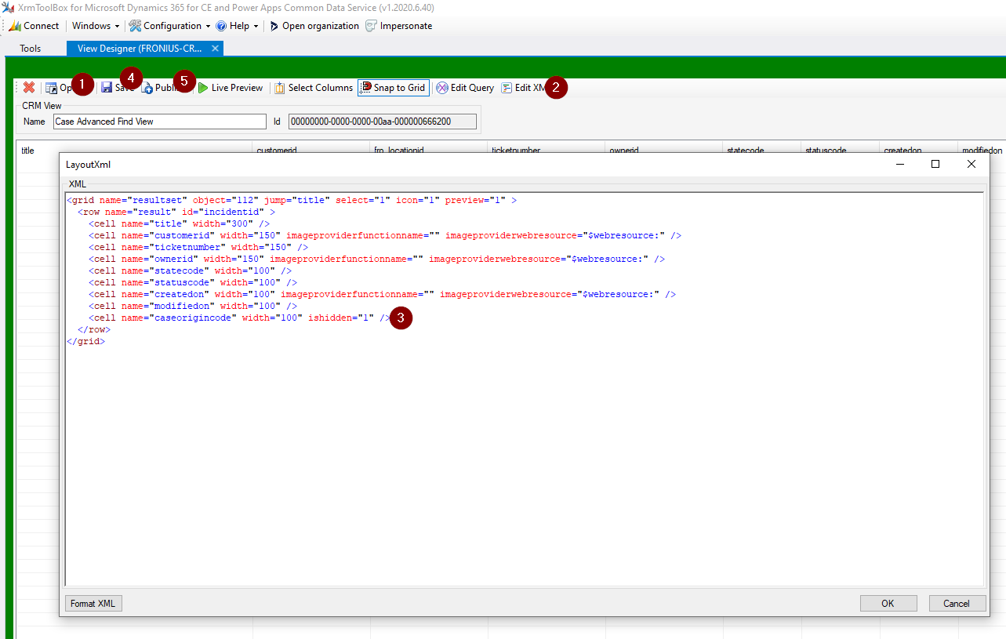Click the cell name="customerid" XML line

(385, 235)
